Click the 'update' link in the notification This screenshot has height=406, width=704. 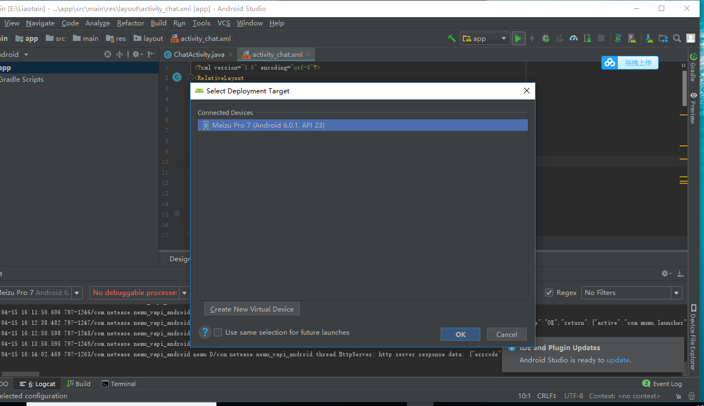[x=617, y=360]
